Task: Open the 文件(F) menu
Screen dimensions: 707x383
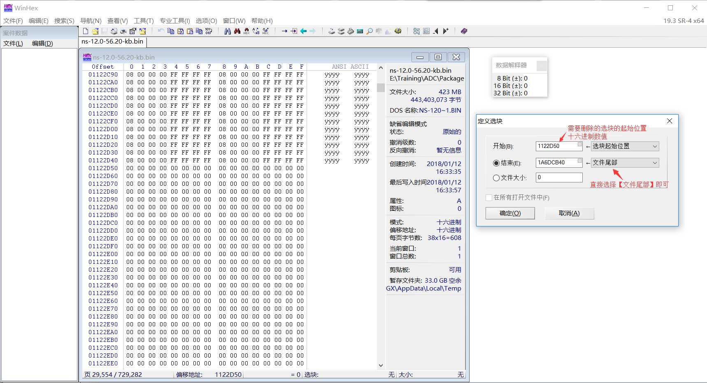Action: click(x=13, y=21)
